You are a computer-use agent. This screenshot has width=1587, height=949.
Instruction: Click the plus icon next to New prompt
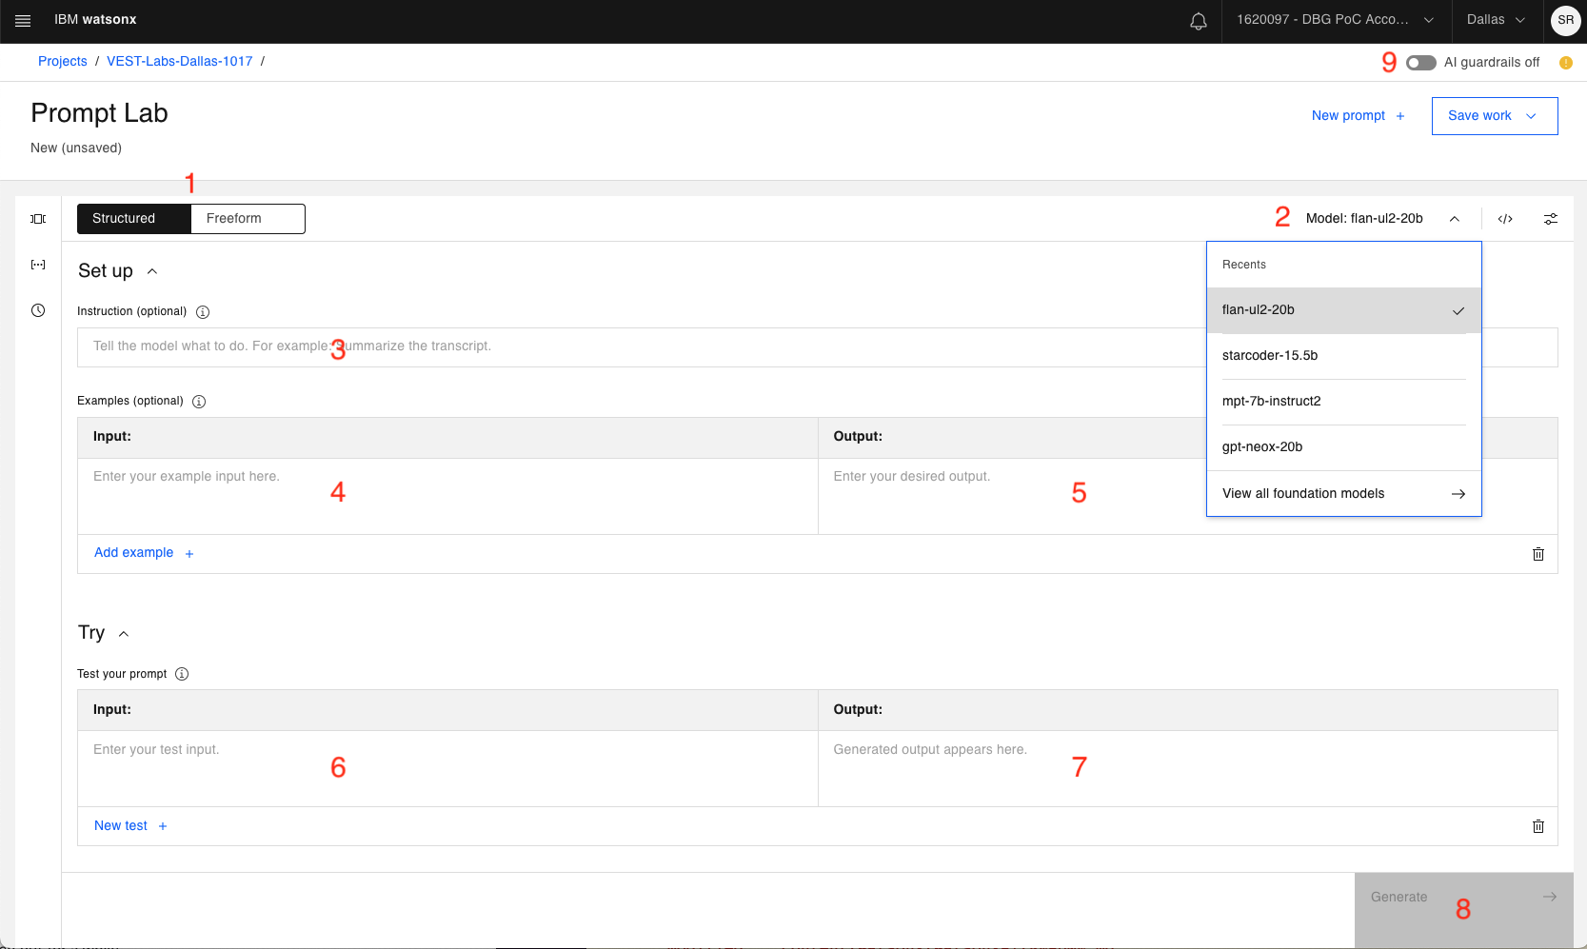click(x=1399, y=116)
